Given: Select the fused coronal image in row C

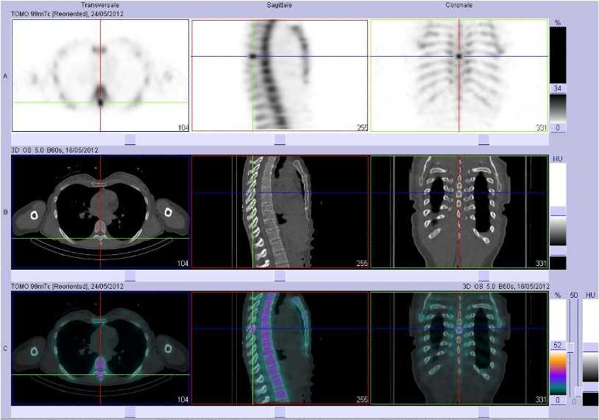Looking at the screenshot, I should [459, 349].
